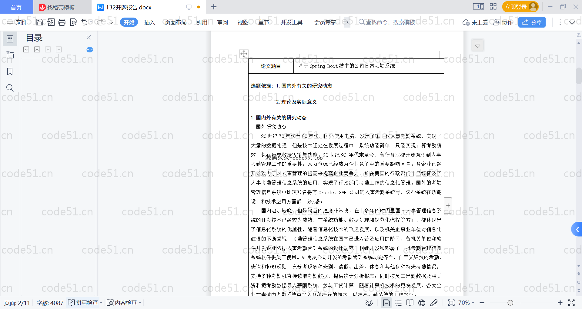Open the undo history dropdown arrow

[x=91, y=22]
